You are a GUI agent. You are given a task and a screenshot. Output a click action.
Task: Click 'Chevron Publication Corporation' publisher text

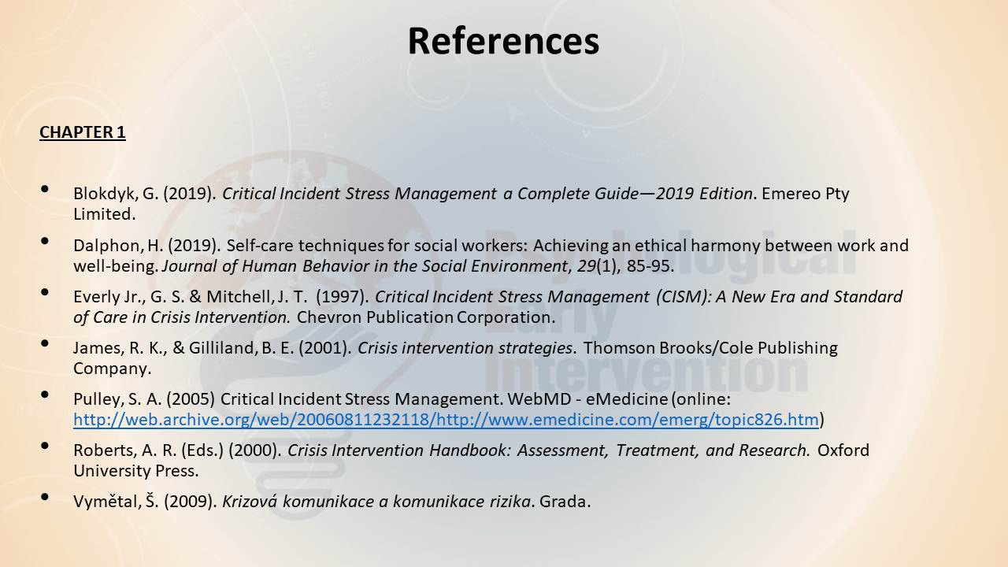tap(426, 317)
